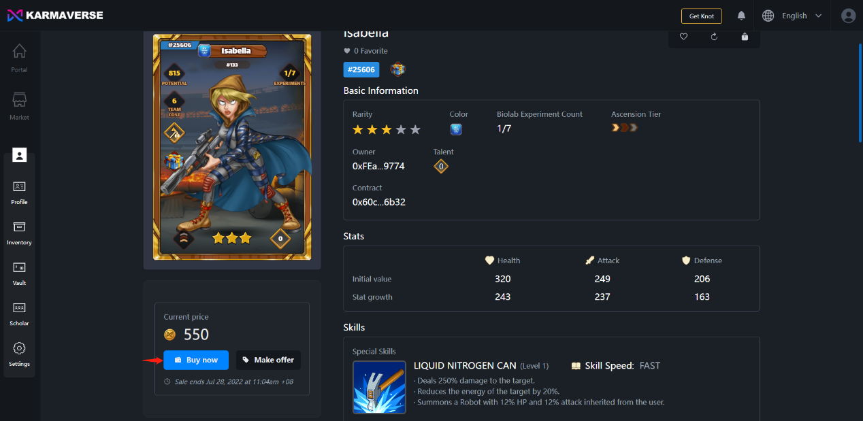Select the Profile sidebar item
863x421 pixels.
(19, 192)
